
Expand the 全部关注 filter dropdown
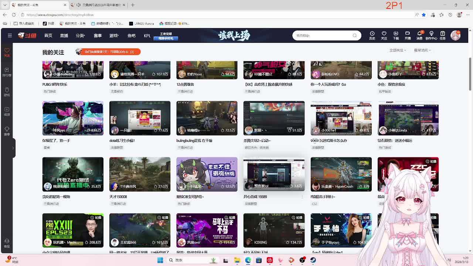(398, 50)
